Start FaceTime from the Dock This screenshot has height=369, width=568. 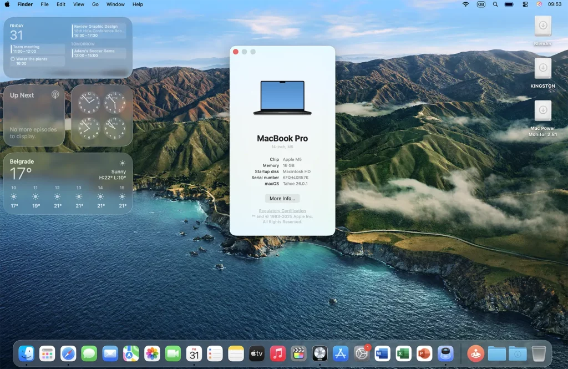tap(173, 353)
